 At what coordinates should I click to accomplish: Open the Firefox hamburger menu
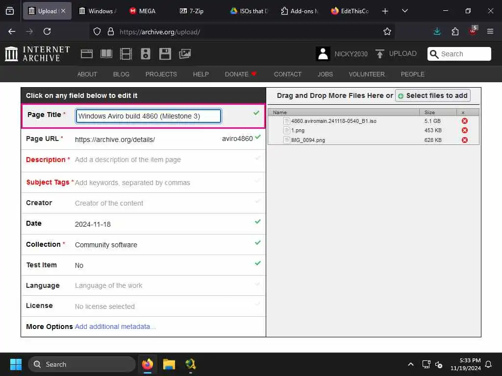coord(490,31)
